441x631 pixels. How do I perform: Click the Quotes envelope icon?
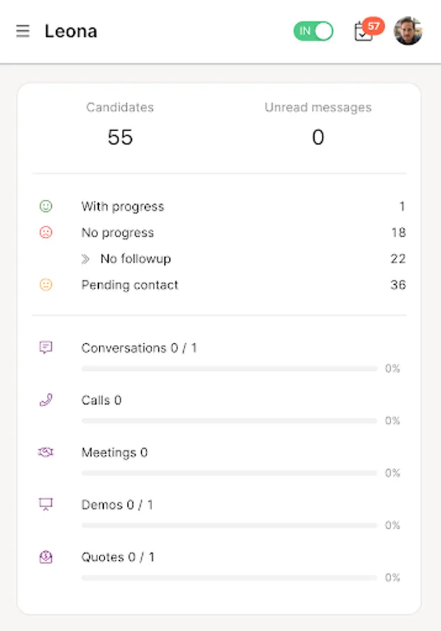[x=46, y=557]
